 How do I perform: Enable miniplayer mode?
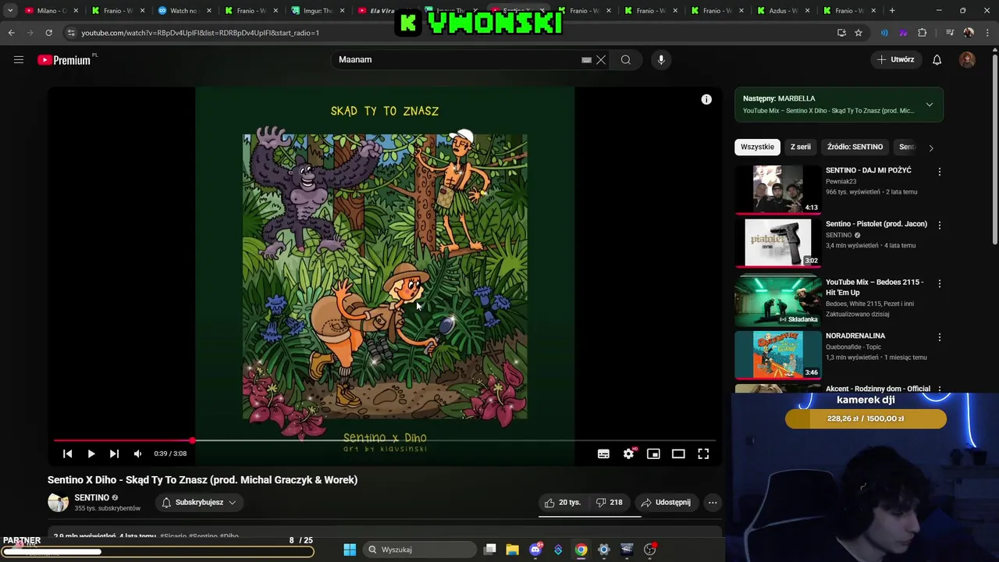(653, 454)
